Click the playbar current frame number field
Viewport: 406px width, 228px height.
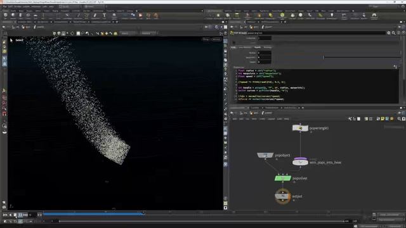[x=32, y=215]
